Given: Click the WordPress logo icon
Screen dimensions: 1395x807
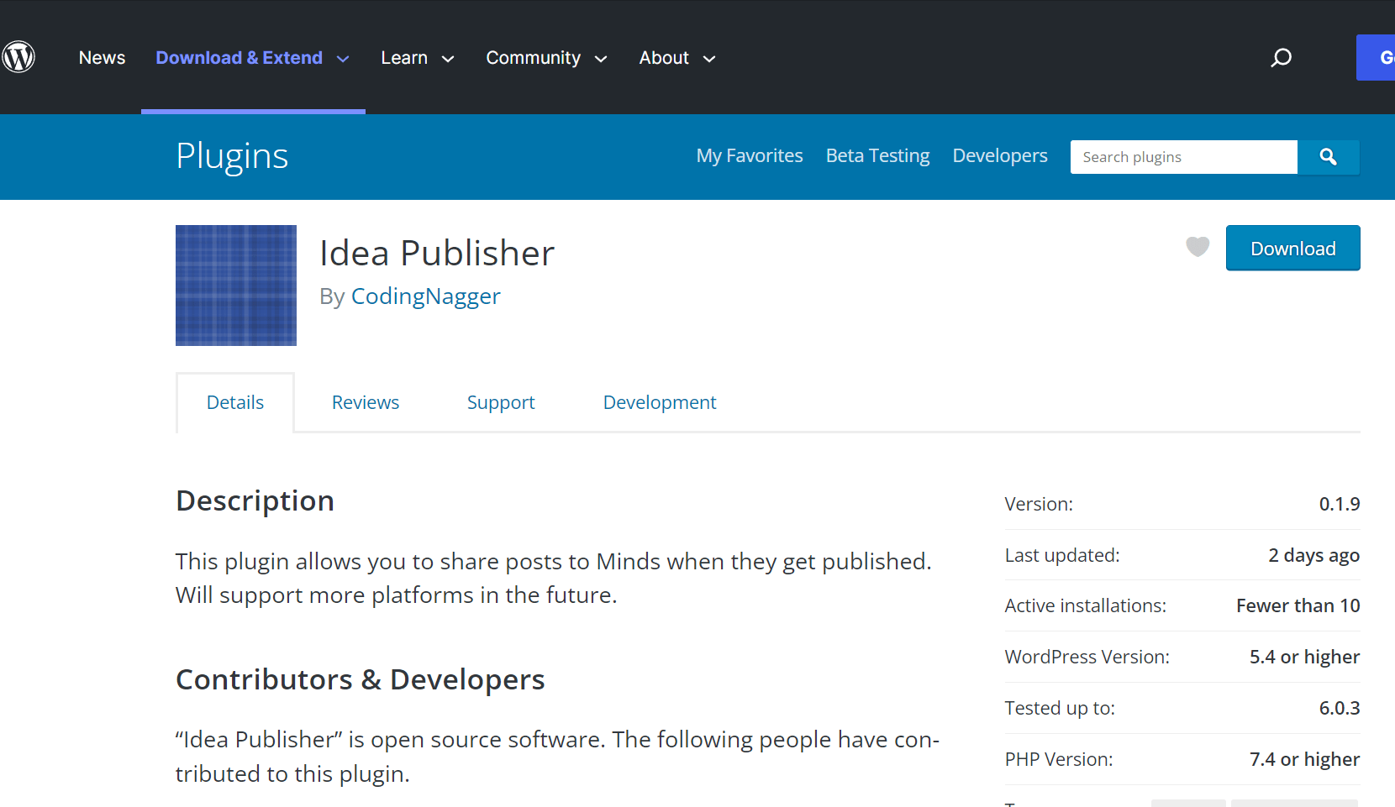Looking at the screenshot, I should 18,56.
